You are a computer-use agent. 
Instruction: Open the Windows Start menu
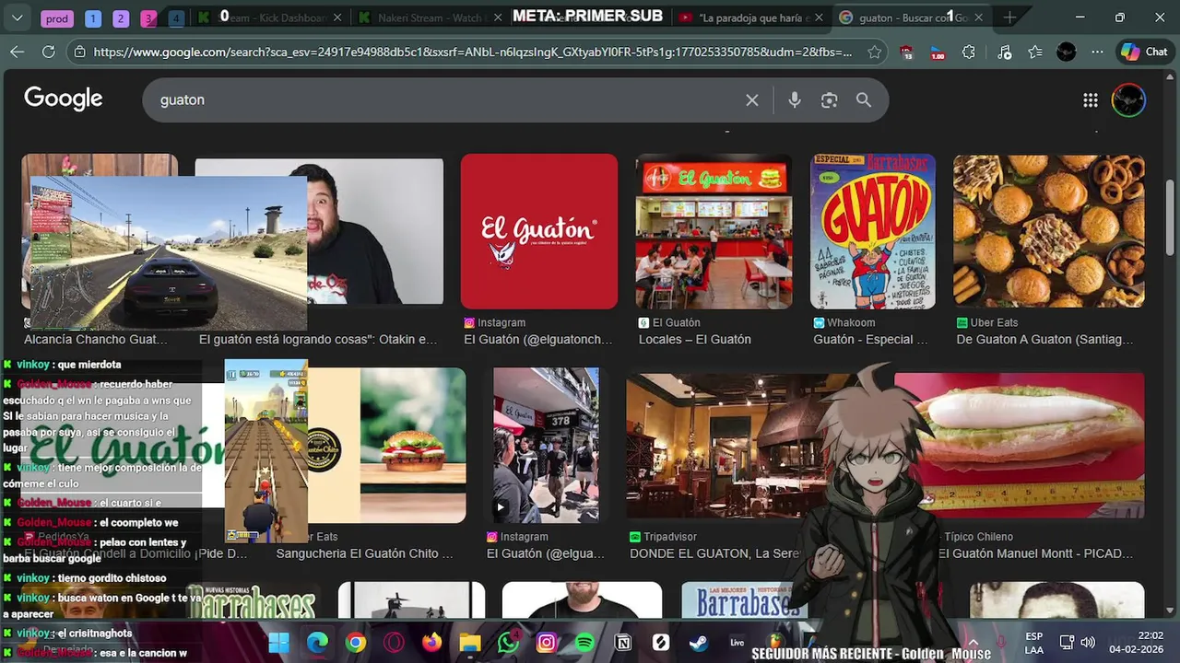278,642
